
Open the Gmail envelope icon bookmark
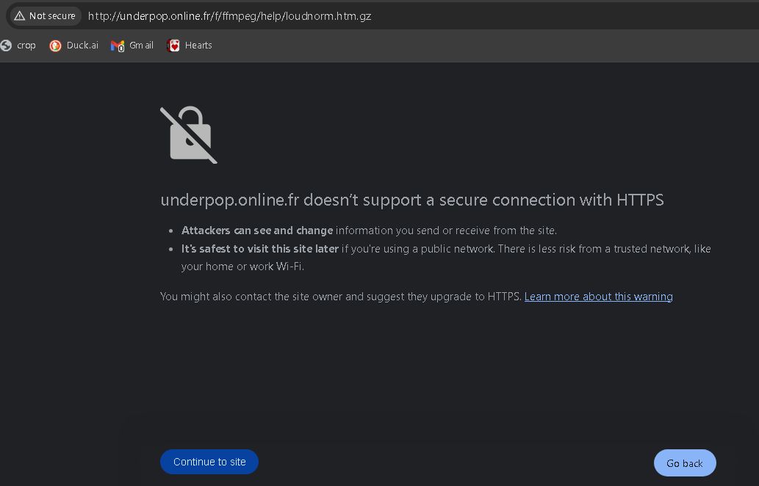118,46
